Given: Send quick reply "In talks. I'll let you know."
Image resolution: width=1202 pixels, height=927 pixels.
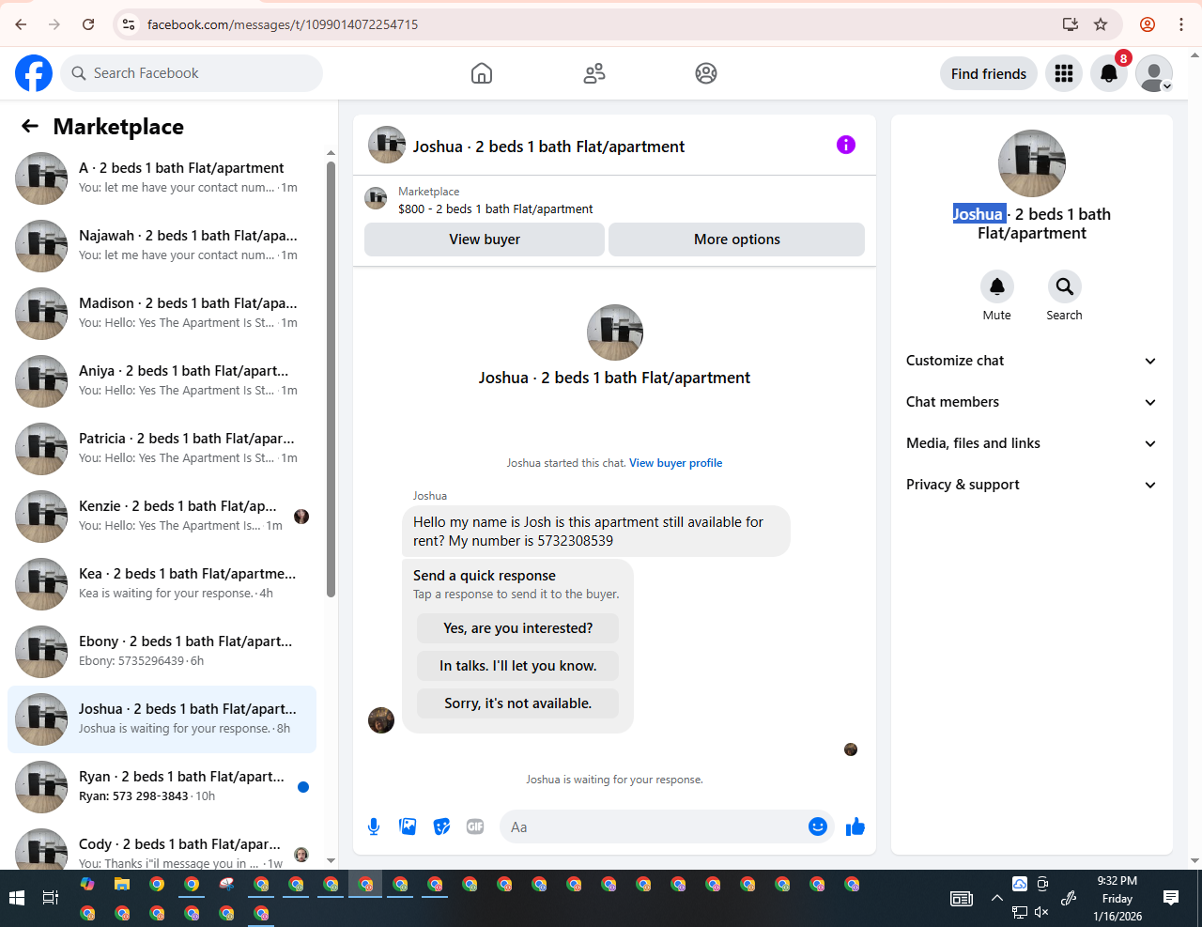Looking at the screenshot, I should tap(518, 666).
